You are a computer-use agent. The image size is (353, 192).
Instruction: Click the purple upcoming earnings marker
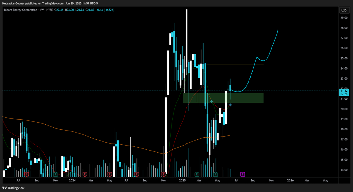tap(243, 174)
